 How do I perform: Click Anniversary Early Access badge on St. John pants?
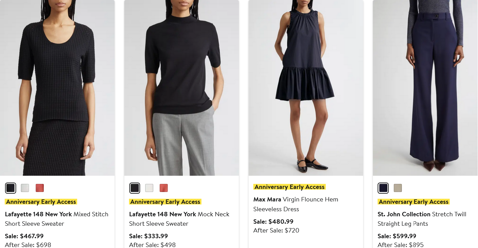tap(414, 202)
